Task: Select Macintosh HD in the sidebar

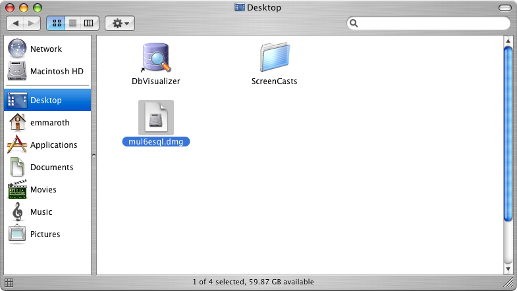Action: coord(47,71)
